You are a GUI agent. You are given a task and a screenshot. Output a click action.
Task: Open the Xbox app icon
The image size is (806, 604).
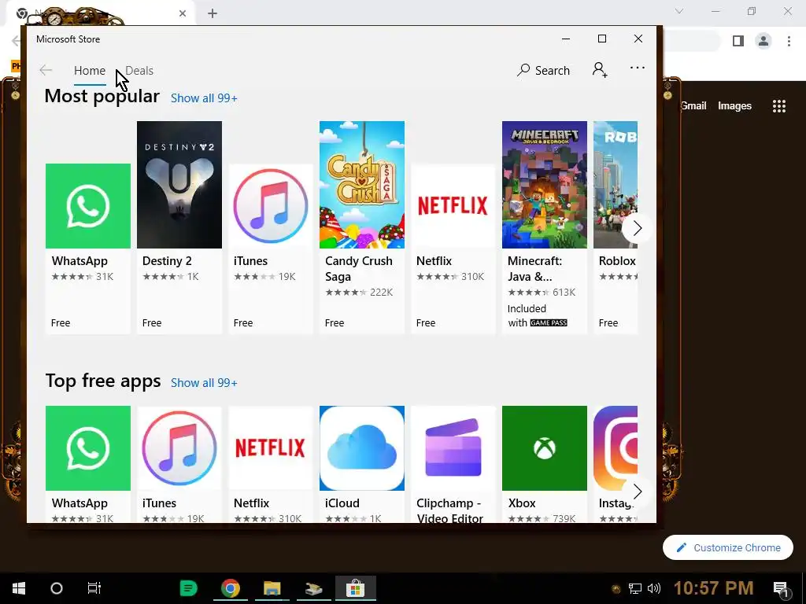point(545,448)
